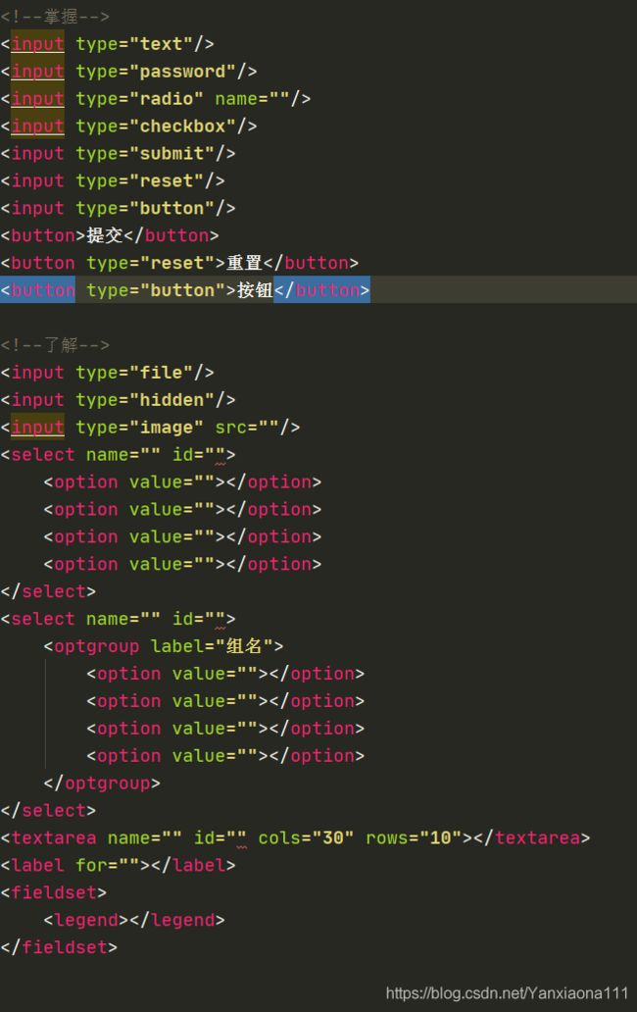Click the rows value "10"

click(440, 837)
